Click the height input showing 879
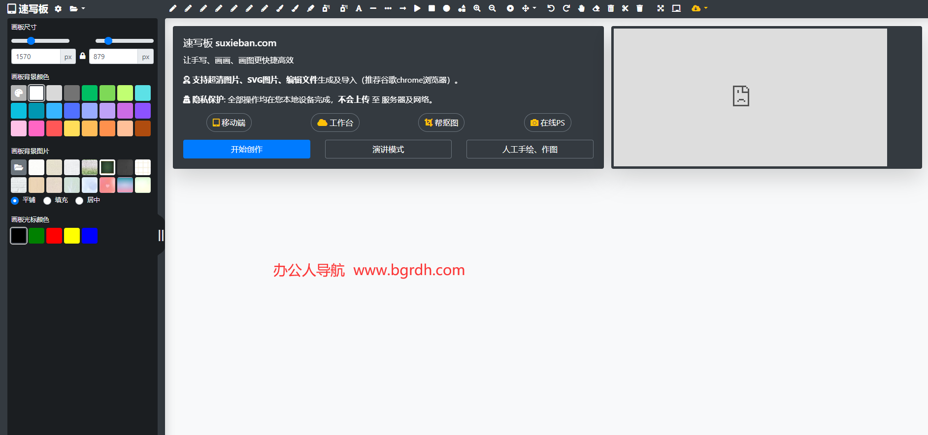Viewport: 928px width, 435px height. click(113, 57)
